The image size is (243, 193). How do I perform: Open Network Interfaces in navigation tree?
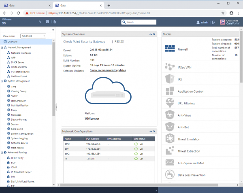[21, 53]
